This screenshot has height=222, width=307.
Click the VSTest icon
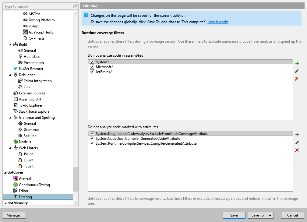coord(25,26)
